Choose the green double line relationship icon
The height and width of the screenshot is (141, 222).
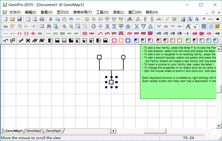point(55,34)
